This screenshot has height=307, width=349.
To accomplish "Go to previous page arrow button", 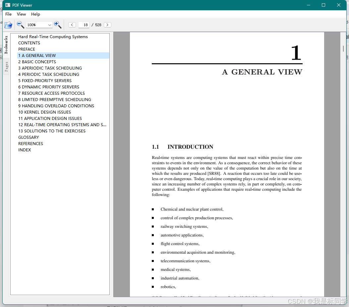I will click(x=72, y=25).
